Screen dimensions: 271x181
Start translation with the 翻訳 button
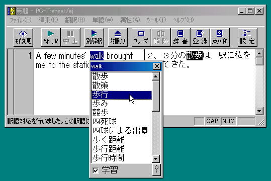[51, 37]
